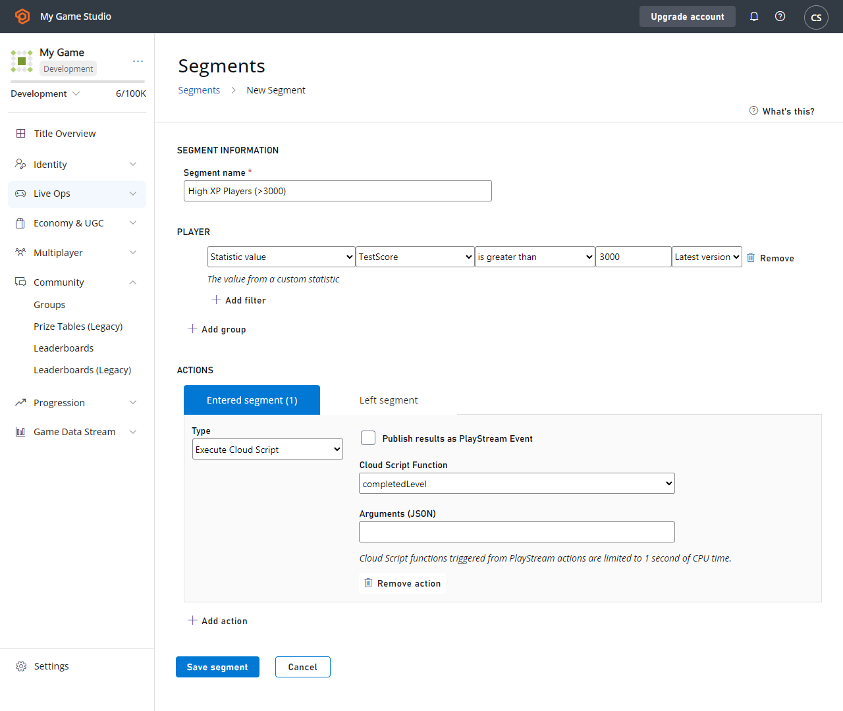843x711 pixels.
Task: Click the Arguments (JSON) input field
Action: point(517,532)
